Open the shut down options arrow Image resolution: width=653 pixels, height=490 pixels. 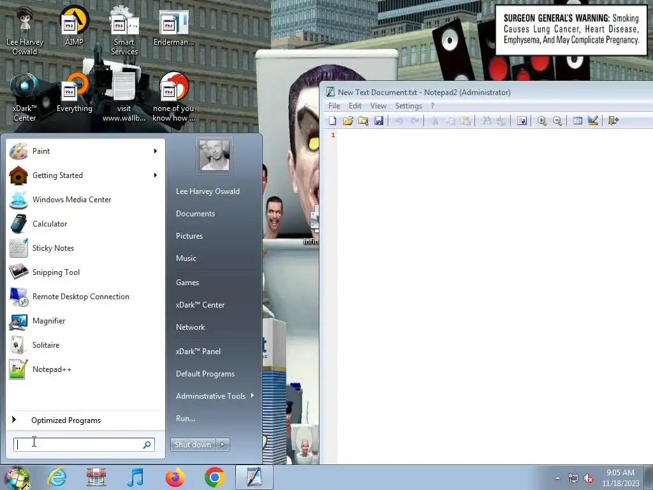tap(223, 445)
